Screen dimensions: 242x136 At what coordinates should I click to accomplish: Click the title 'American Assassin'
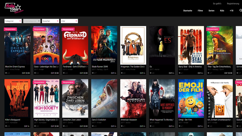point(129,120)
